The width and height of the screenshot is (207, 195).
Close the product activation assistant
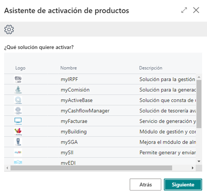pyautogui.click(x=196, y=10)
